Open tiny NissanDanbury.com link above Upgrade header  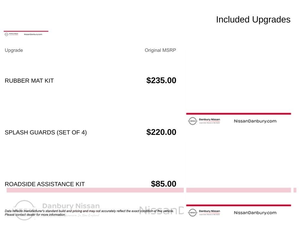click(x=33, y=34)
